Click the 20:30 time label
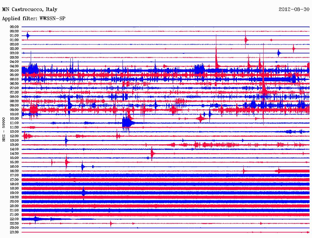 (14, 206)
